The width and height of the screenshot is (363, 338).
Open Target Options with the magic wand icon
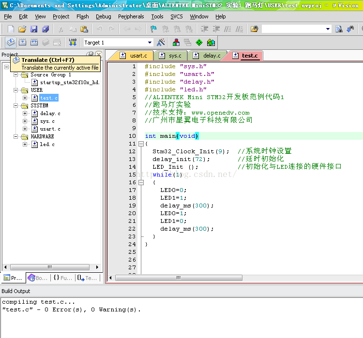161,43
